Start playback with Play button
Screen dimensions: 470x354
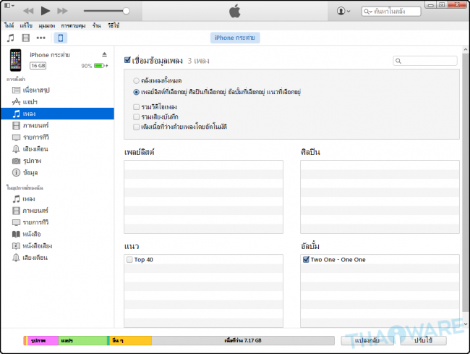(46, 11)
